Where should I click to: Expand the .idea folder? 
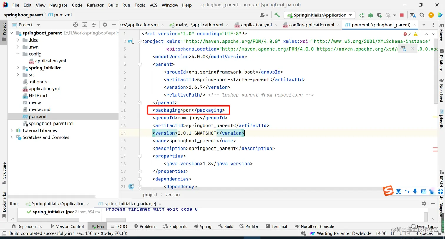[x=18, y=40]
